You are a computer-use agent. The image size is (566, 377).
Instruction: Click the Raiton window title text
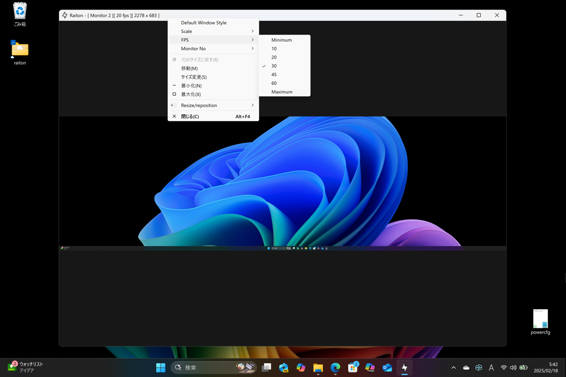[x=115, y=15]
